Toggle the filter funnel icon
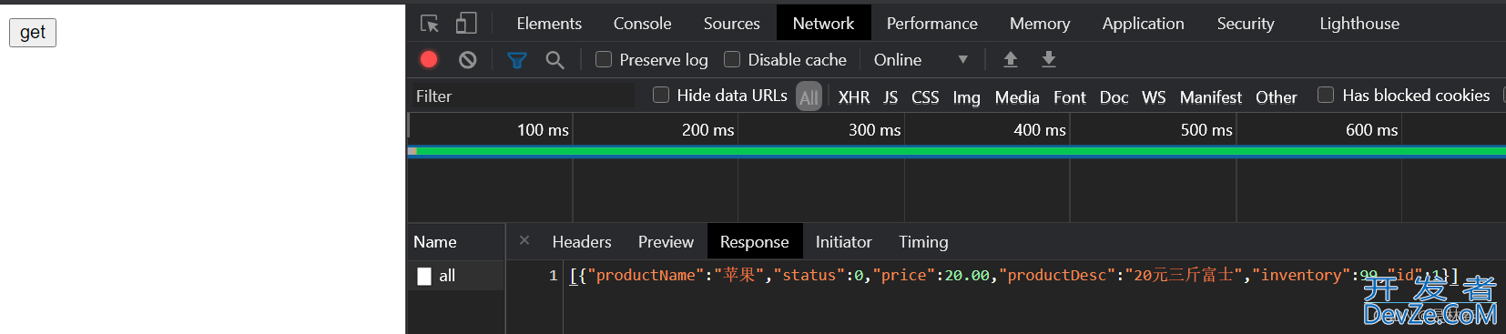 coord(517,60)
